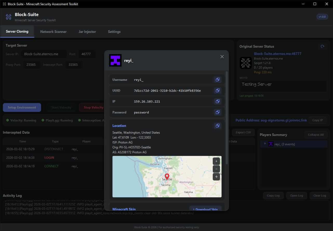Click the Block-Suite logo in the header
Viewport: 333px width, 231px height.
pyautogui.click(x=9, y=17)
